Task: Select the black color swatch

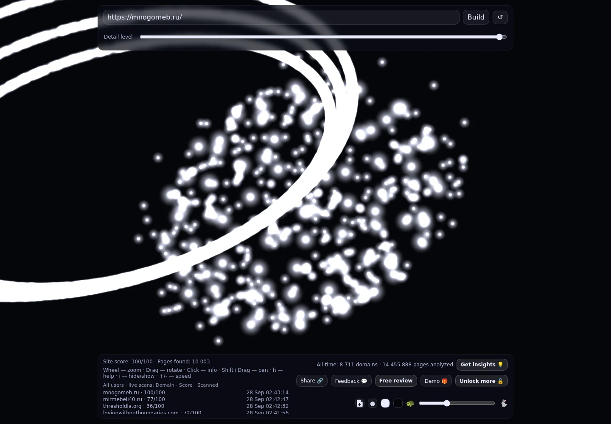Action: pos(398,403)
